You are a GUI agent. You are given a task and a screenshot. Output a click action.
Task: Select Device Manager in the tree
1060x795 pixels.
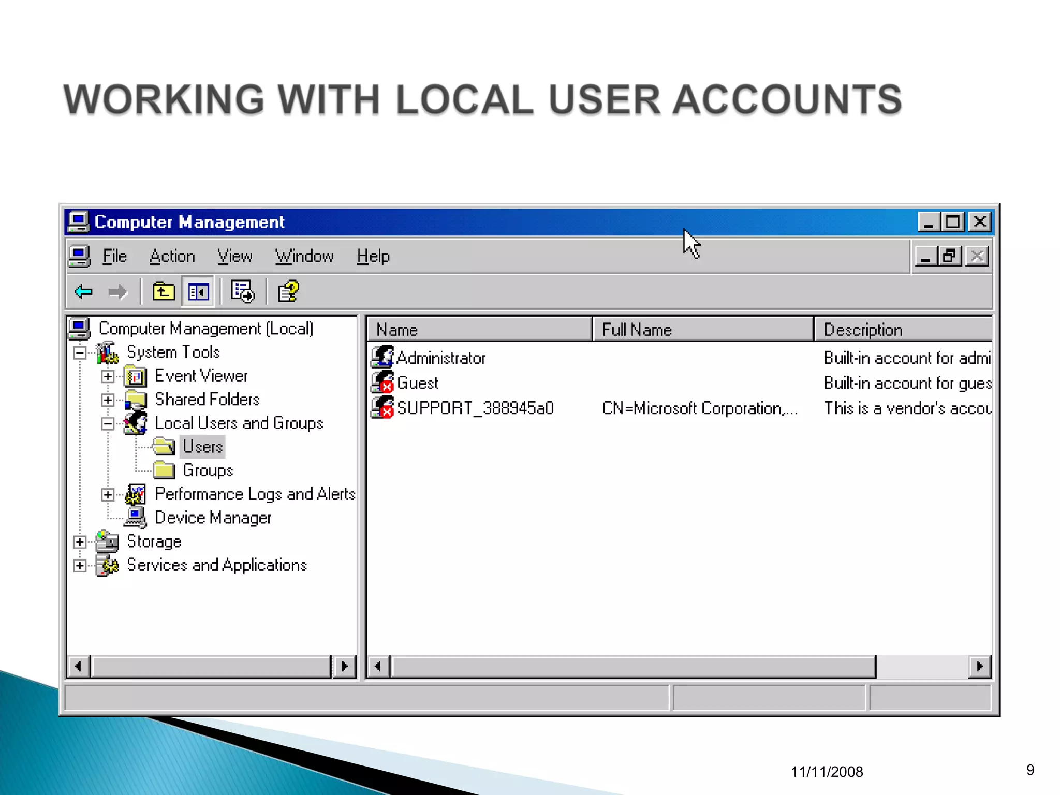click(213, 518)
